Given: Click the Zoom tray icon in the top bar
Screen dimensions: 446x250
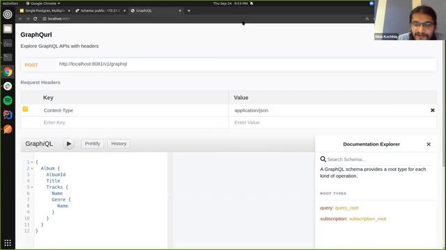Looking at the screenshot, I should 371,3.
